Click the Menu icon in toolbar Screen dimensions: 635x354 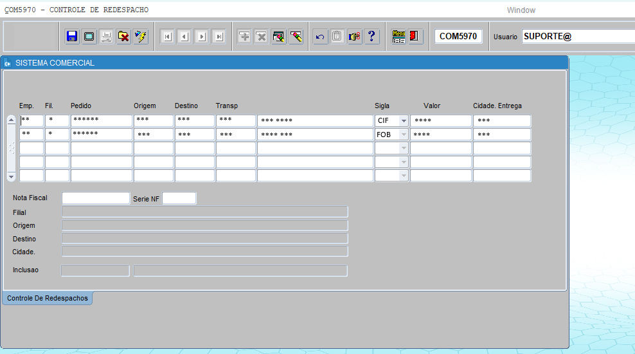pos(398,37)
